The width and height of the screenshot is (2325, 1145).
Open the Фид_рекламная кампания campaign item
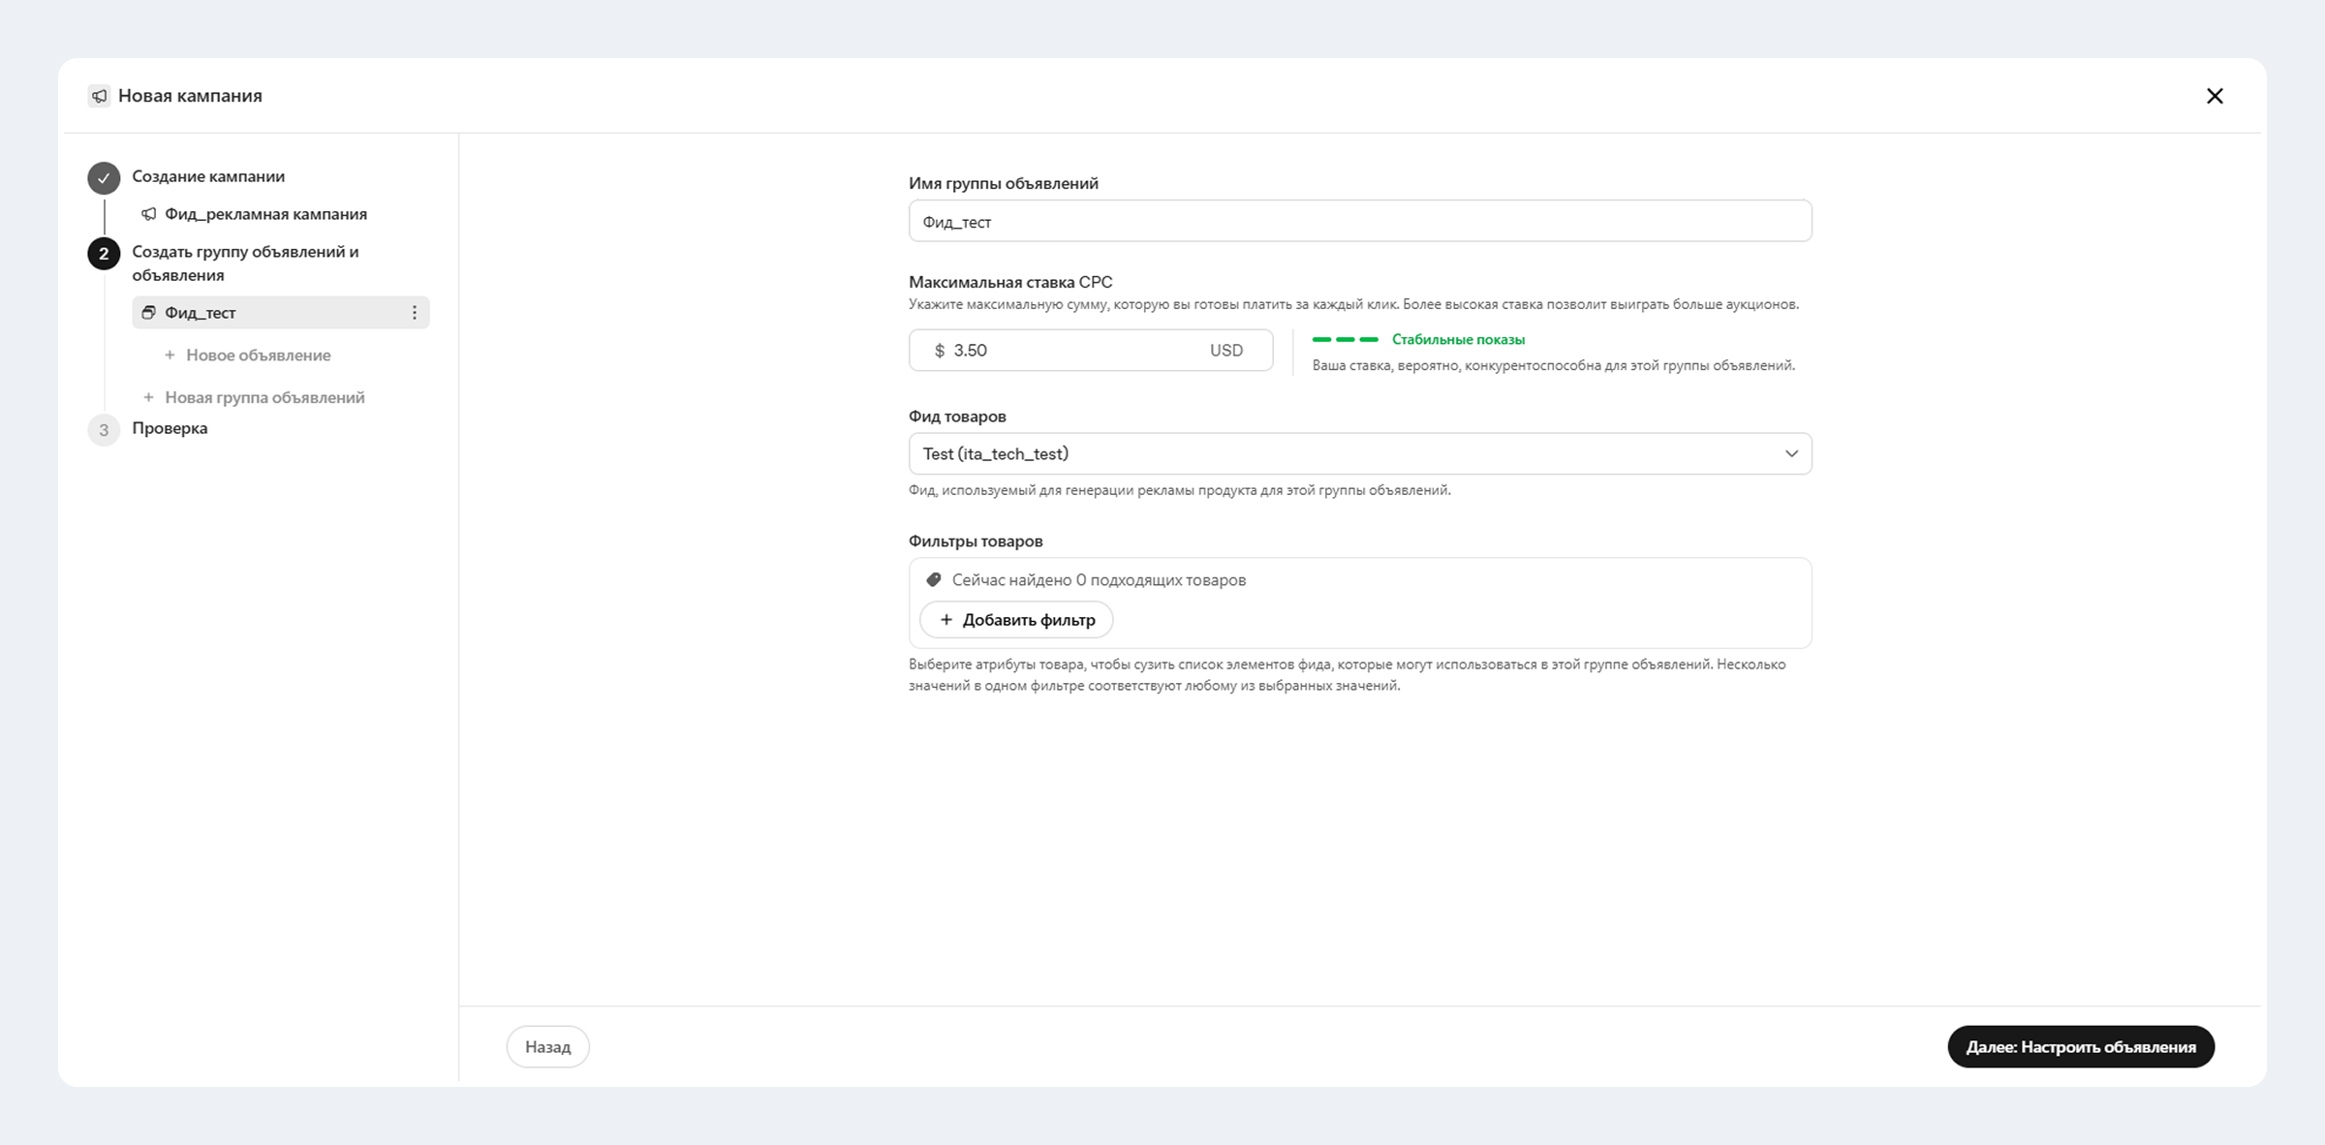click(x=254, y=214)
